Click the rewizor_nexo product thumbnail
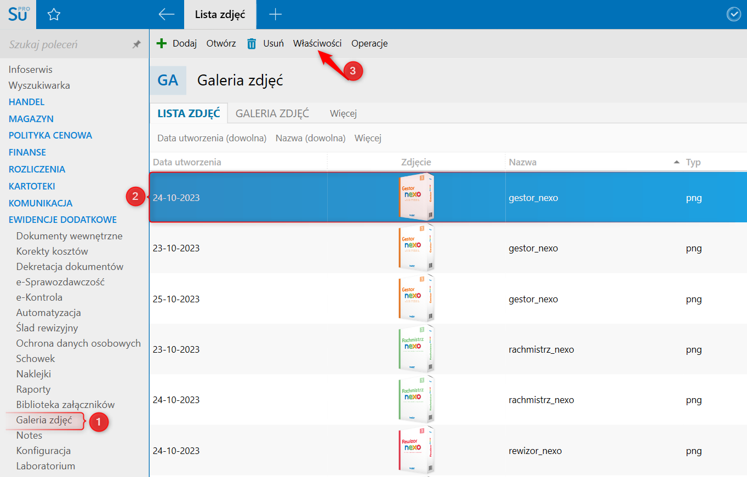The image size is (747, 477). coord(416,450)
